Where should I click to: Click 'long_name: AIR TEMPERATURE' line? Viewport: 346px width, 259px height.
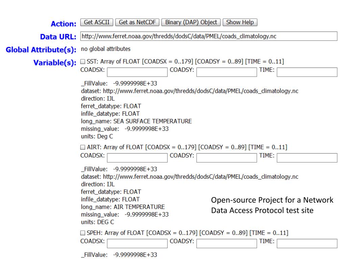[123, 207]
